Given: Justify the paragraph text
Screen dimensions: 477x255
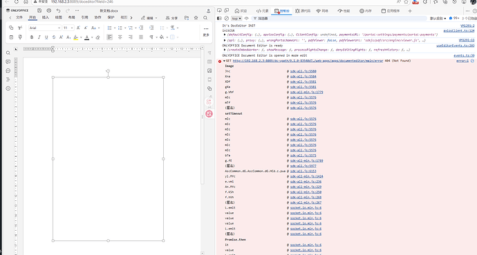Looking at the screenshot, I should (x=141, y=37).
